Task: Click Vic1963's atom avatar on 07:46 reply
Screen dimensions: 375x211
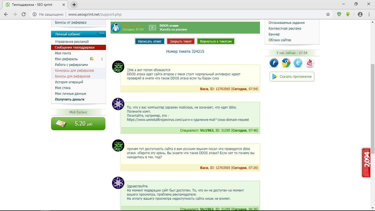Action: [118, 104]
